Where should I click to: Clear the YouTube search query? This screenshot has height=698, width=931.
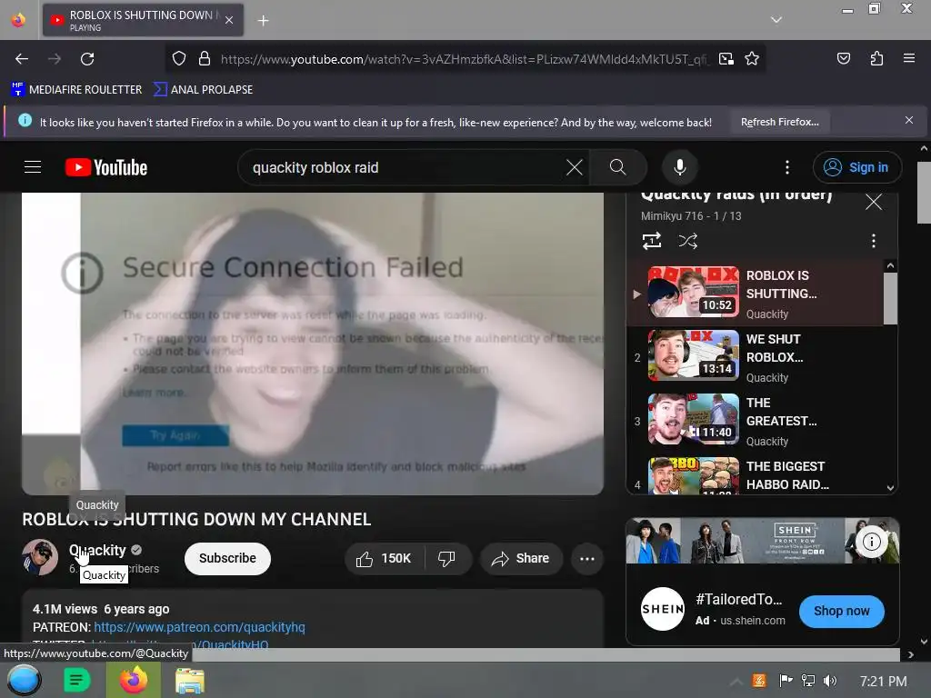pyautogui.click(x=575, y=167)
